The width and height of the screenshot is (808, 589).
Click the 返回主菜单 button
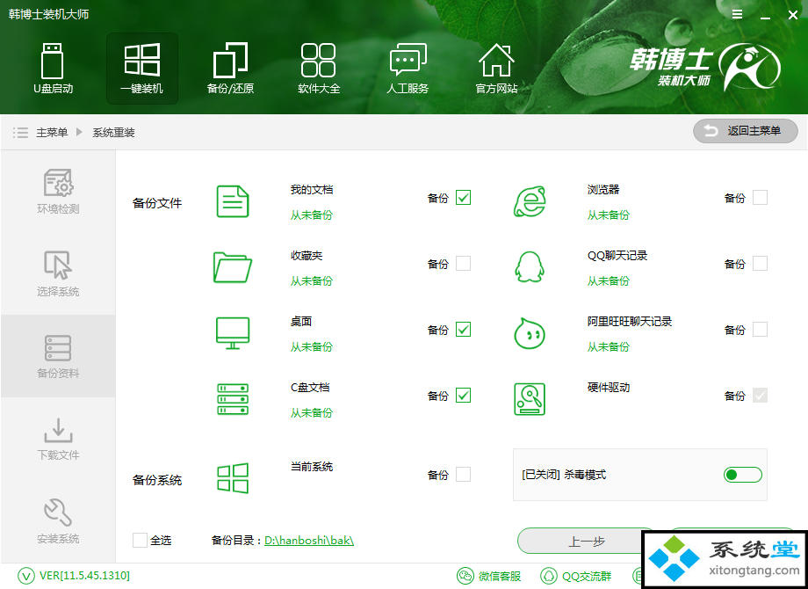(745, 132)
